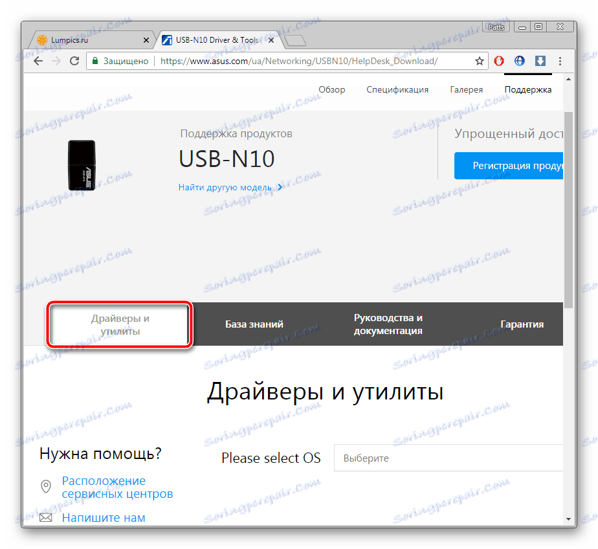The height and width of the screenshot is (549, 598).
Task: Click the scrollbar up arrow
Action: (568, 80)
